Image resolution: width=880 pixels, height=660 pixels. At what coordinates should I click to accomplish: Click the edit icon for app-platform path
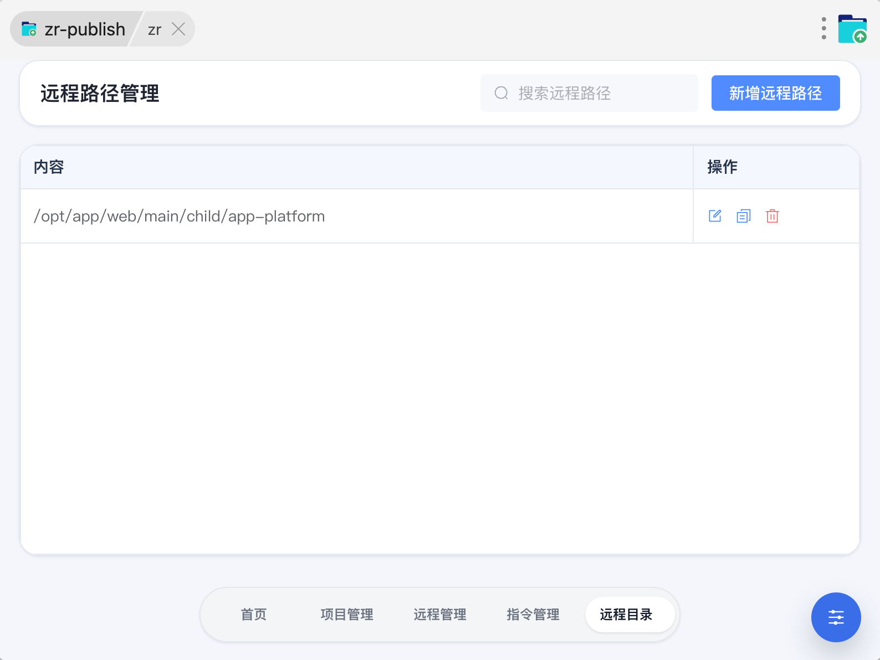[x=715, y=216]
